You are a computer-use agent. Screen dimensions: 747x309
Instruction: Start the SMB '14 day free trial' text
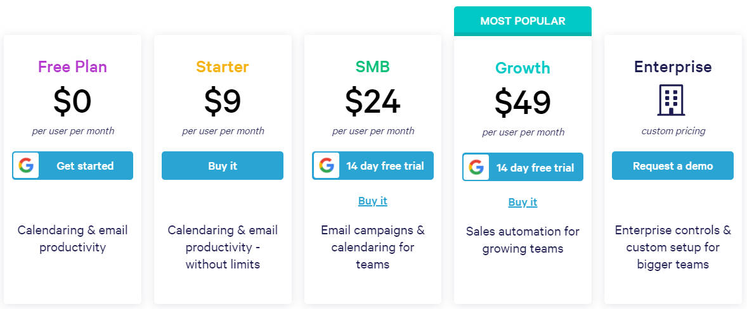tap(386, 166)
